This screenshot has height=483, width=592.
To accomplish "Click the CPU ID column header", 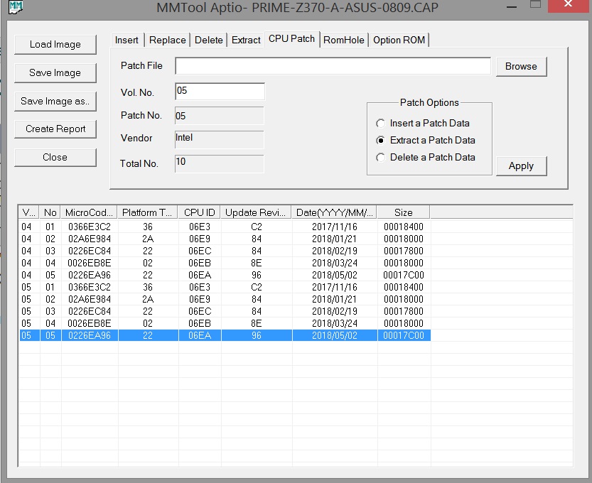I will (x=199, y=212).
